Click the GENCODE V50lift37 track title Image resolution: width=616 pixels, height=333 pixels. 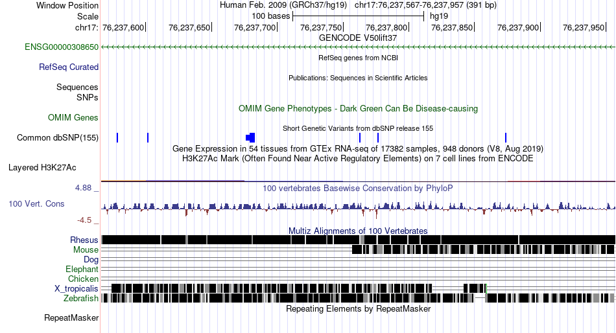coord(358,38)
